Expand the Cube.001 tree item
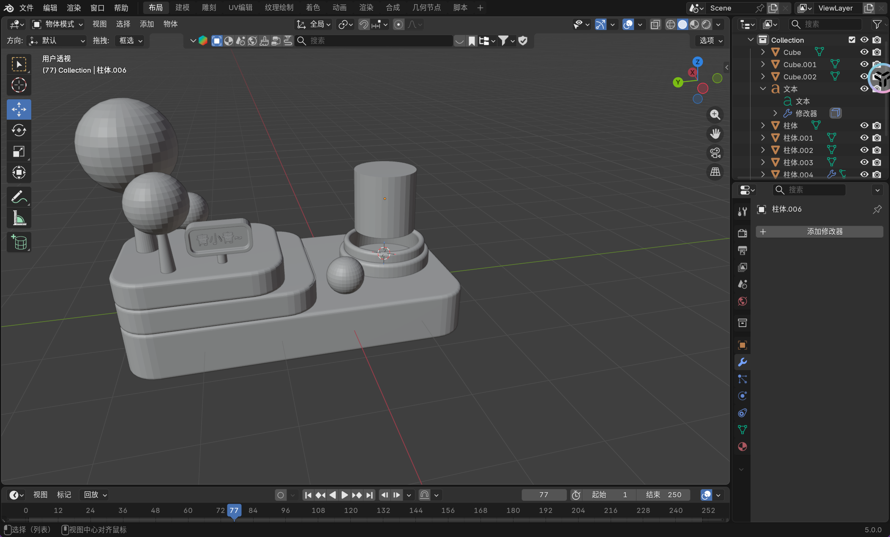 coord(763,64)
